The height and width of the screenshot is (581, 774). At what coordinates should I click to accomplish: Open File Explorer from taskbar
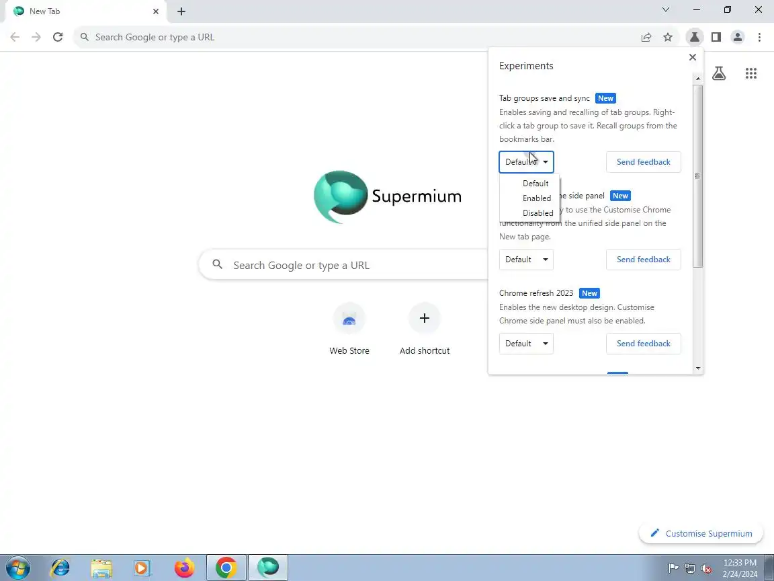coord(101,568)
